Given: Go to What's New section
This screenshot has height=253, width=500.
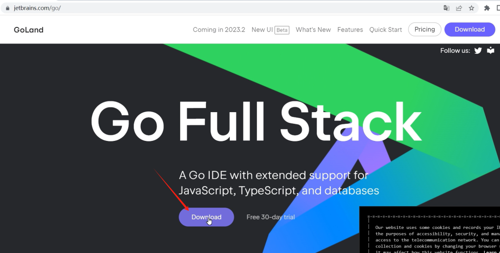Looking at the screenshot, I should pos(313,30).
